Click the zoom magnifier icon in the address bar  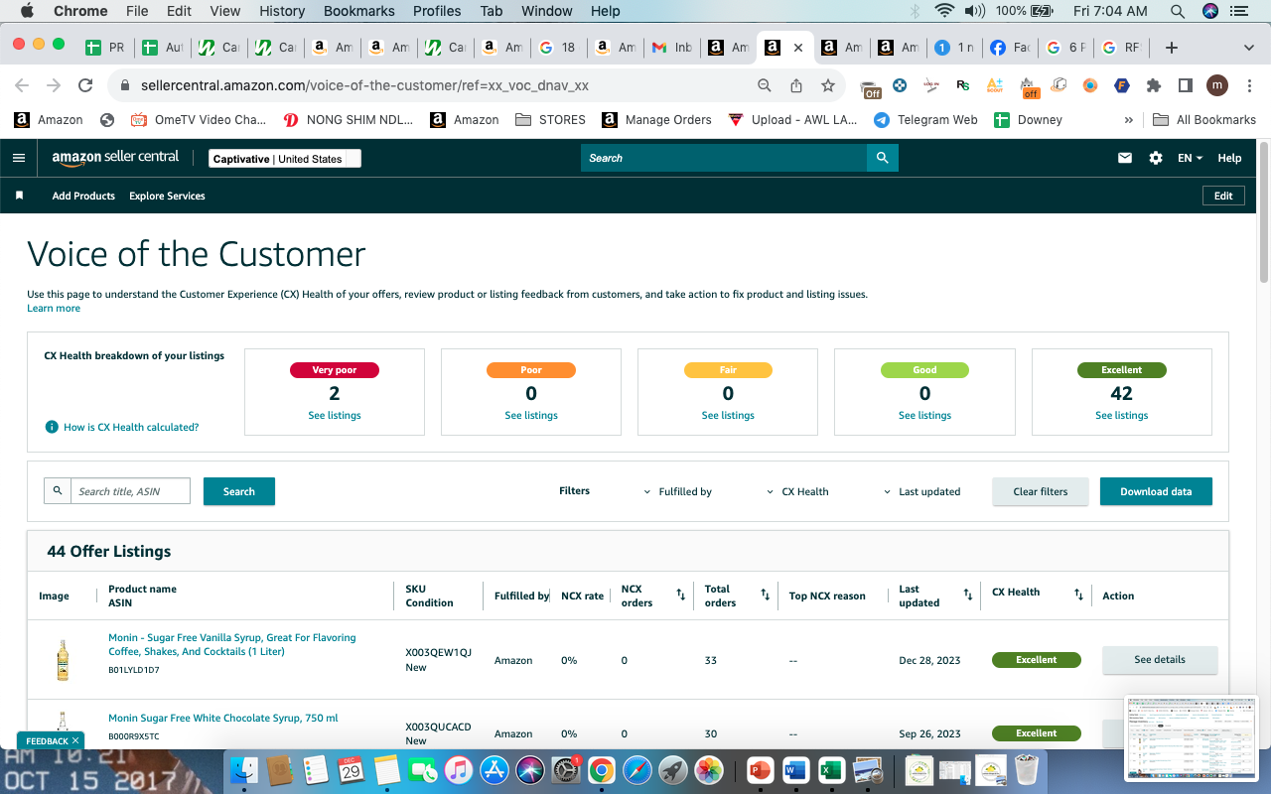coord(764,85)
